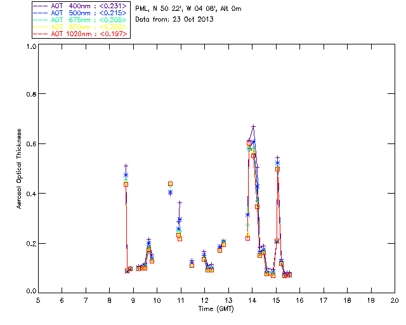Click the red square marker near 11.5

point(192,266)
